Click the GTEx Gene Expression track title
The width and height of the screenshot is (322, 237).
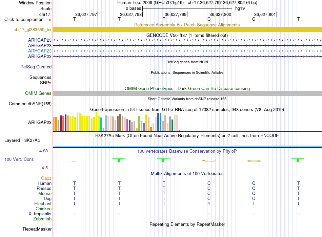click(187, 110)
